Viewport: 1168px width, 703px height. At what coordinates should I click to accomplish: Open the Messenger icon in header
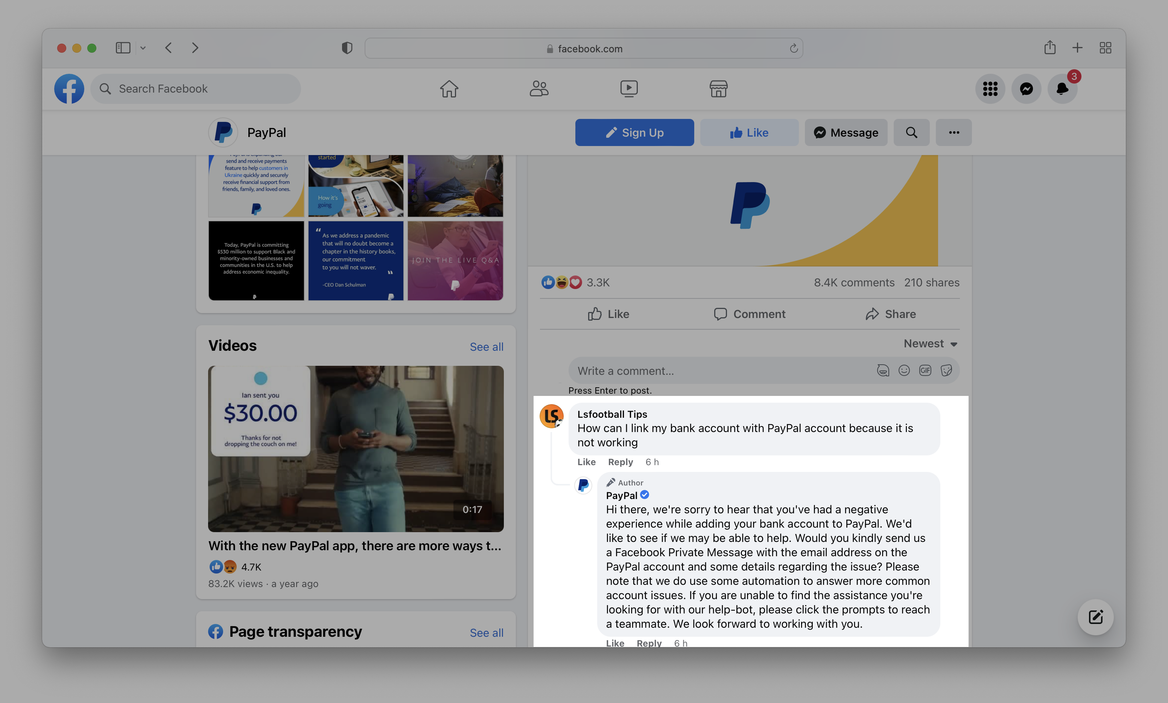pyautogui.click(x=1026, y=88)
